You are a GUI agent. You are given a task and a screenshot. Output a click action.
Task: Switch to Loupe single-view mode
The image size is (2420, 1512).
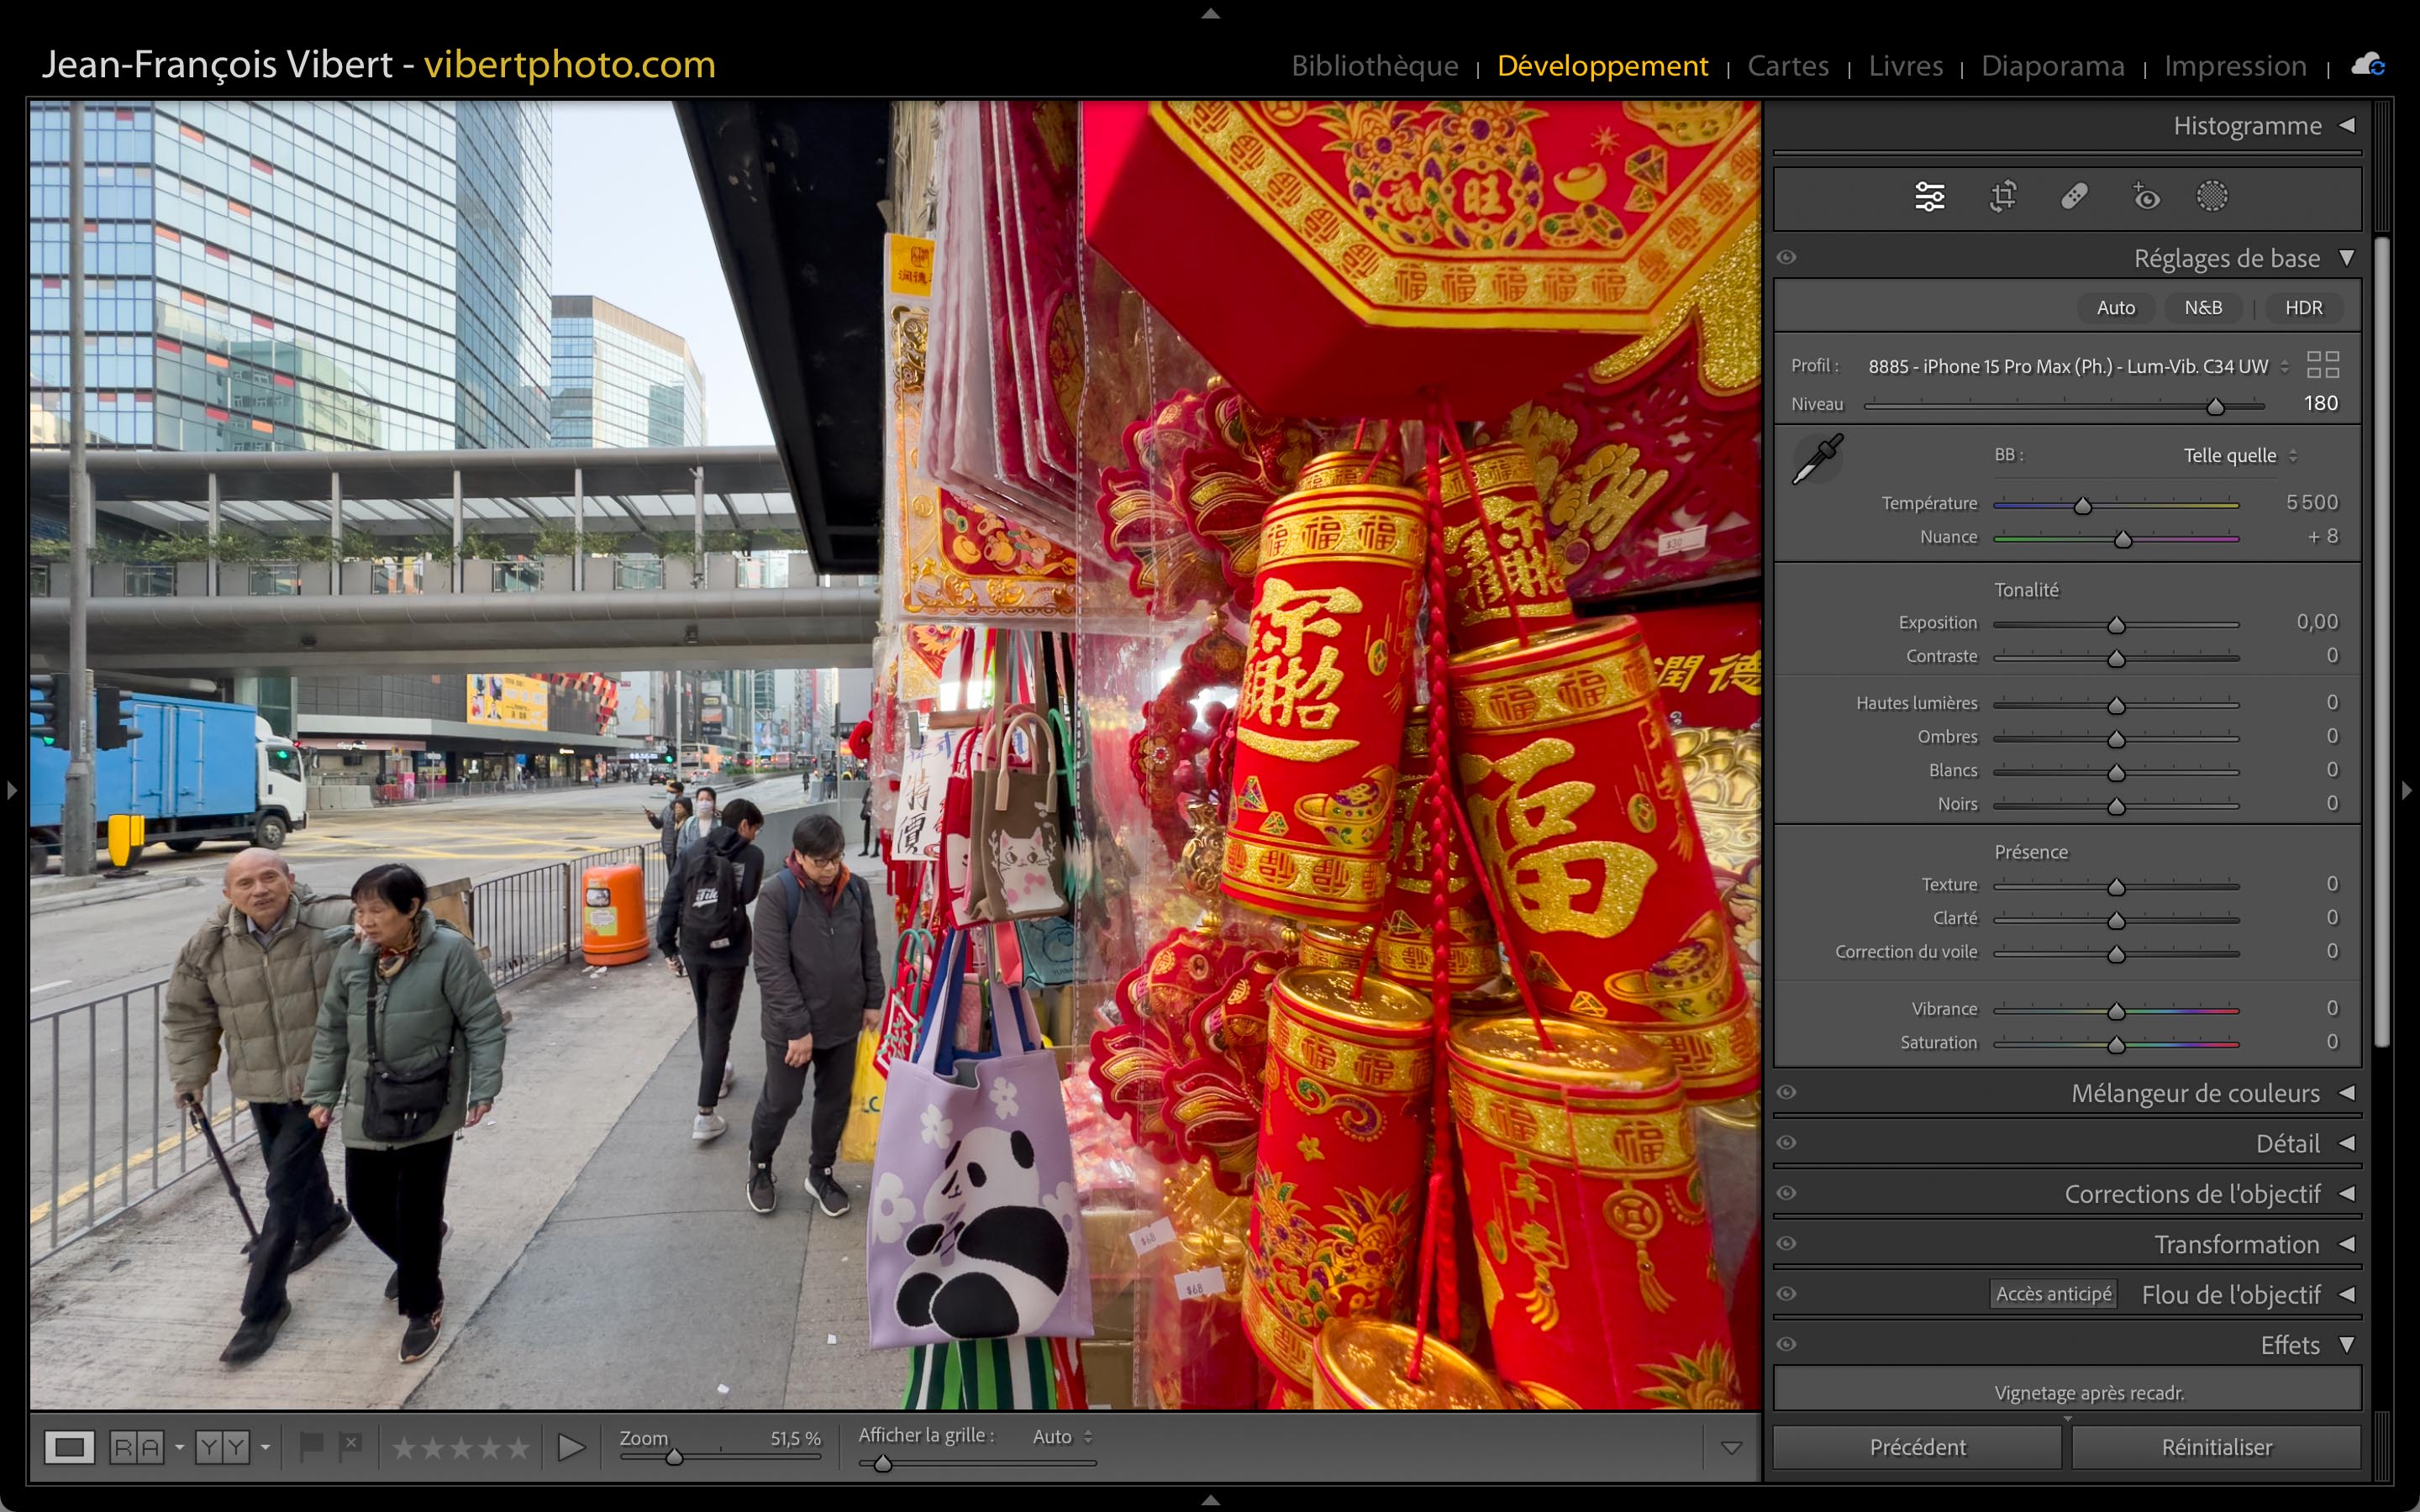pos(69,1447)
